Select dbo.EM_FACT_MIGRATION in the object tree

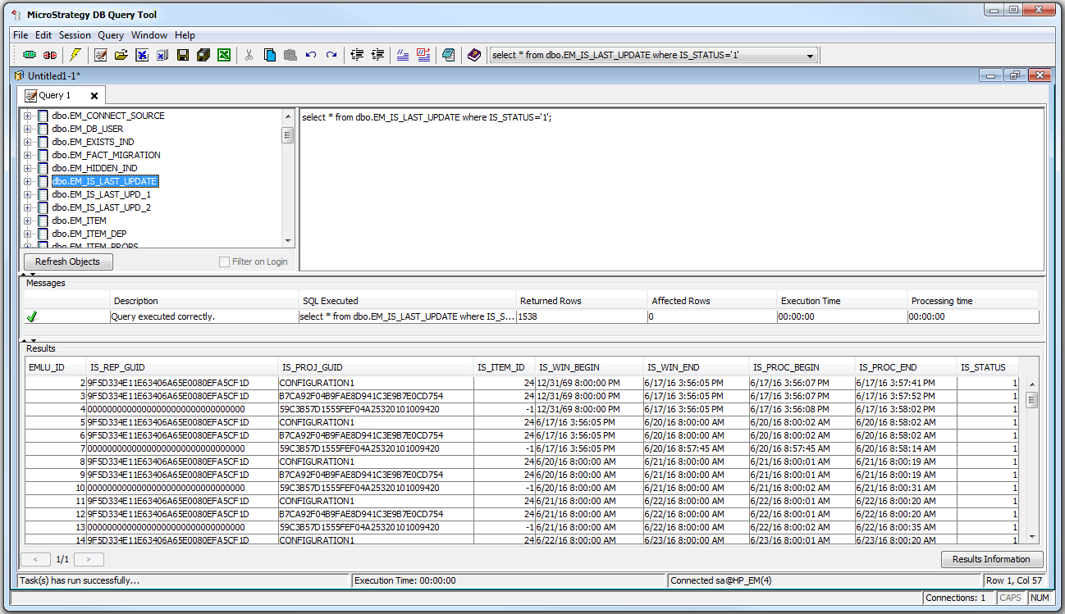point(106,155)
